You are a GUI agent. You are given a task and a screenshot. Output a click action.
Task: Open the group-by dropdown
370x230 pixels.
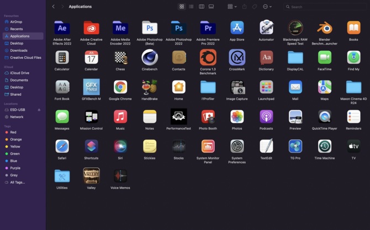pyautogui.click(x=232, y=7)
